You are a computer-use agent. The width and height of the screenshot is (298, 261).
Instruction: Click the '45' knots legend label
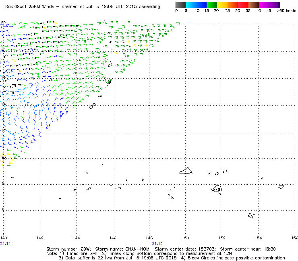[269, 11]
